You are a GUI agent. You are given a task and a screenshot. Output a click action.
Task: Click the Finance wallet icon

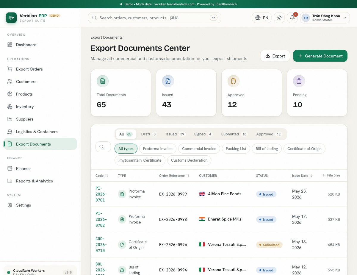click(10, 168)
